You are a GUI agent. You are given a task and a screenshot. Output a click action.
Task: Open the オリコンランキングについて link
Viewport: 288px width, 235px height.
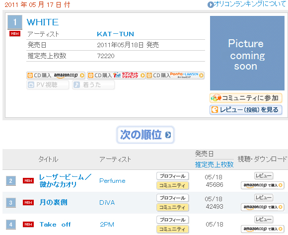point(247,4)
